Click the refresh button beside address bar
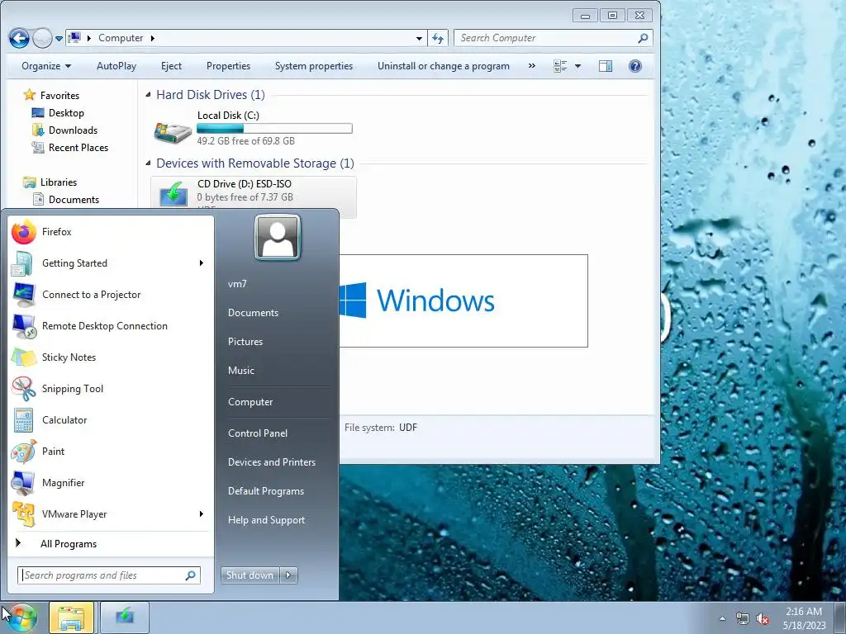The width and height of the screenshot is (846, 634). pyautogui.click(x=438, y=38)
